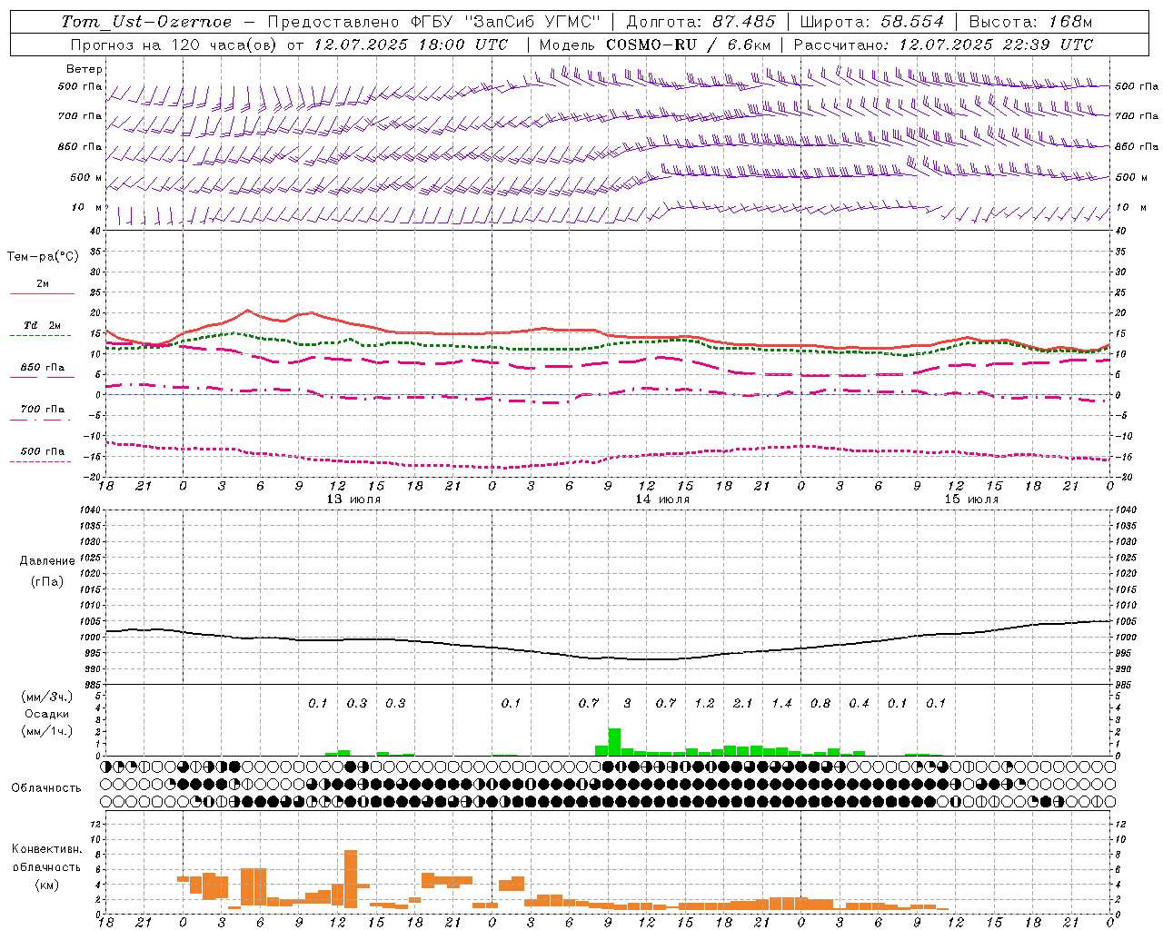Click the red solid 2м legend line
Screen dimensions: 1163x930
pos(42,294)
